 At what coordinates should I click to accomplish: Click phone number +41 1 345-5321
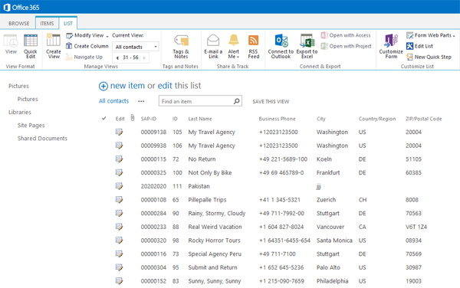pyautogui.click(x=280, y=200)
